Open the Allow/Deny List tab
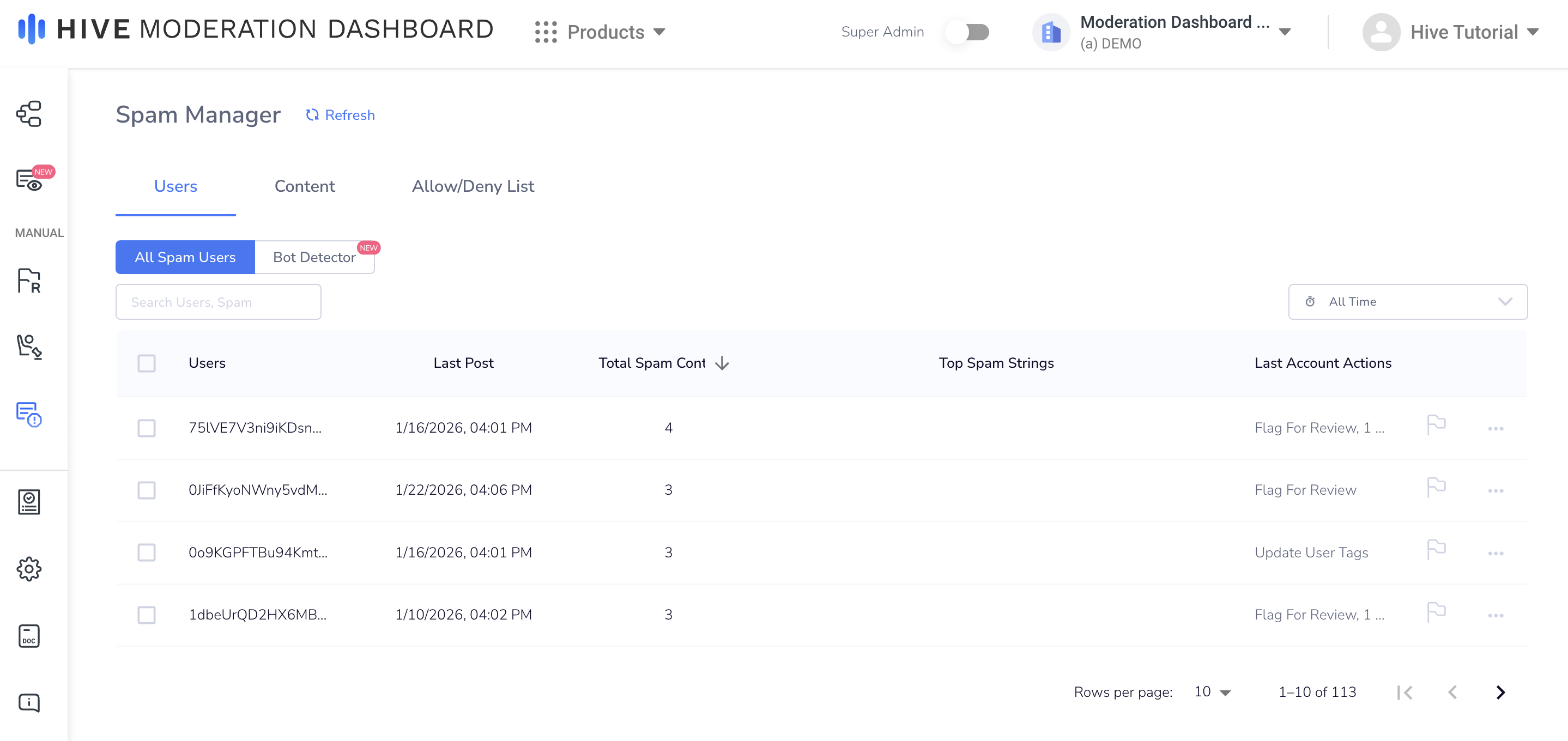Viewport: 1568px width, 741px height. click(x=473, y=186)
